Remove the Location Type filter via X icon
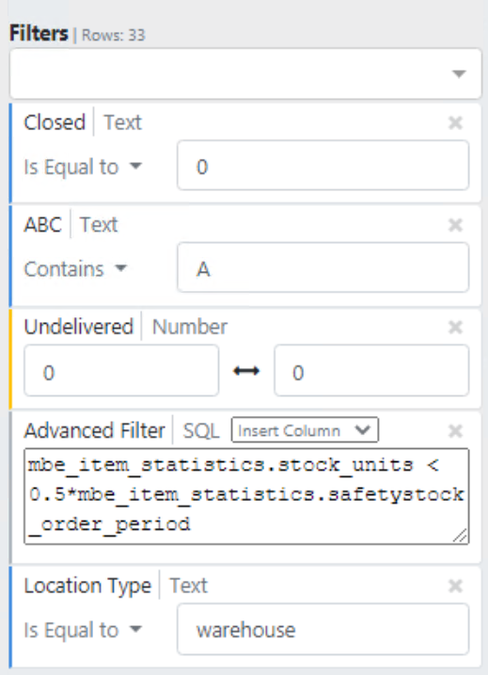This screenshot has width=488, height=675. tap(455, 586)
